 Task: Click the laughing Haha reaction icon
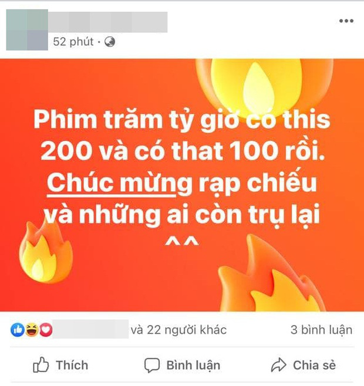click(32, 330)
